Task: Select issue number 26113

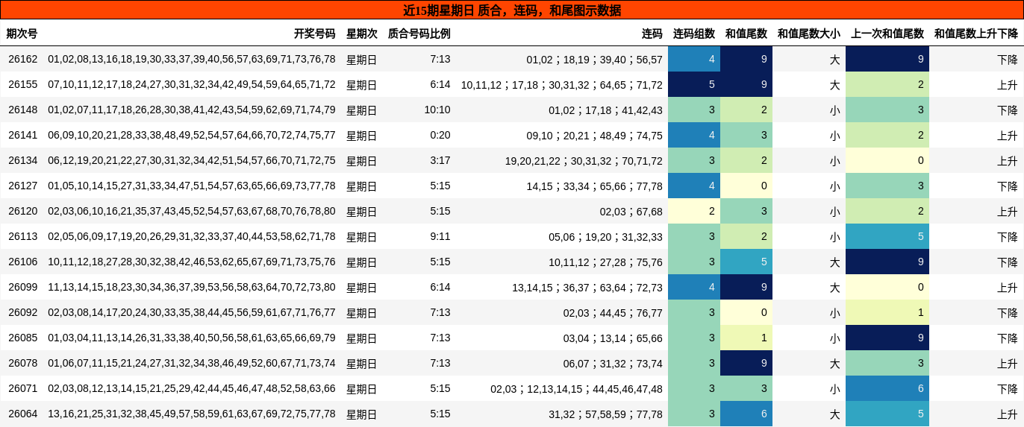Action: [x=22, y=236]
